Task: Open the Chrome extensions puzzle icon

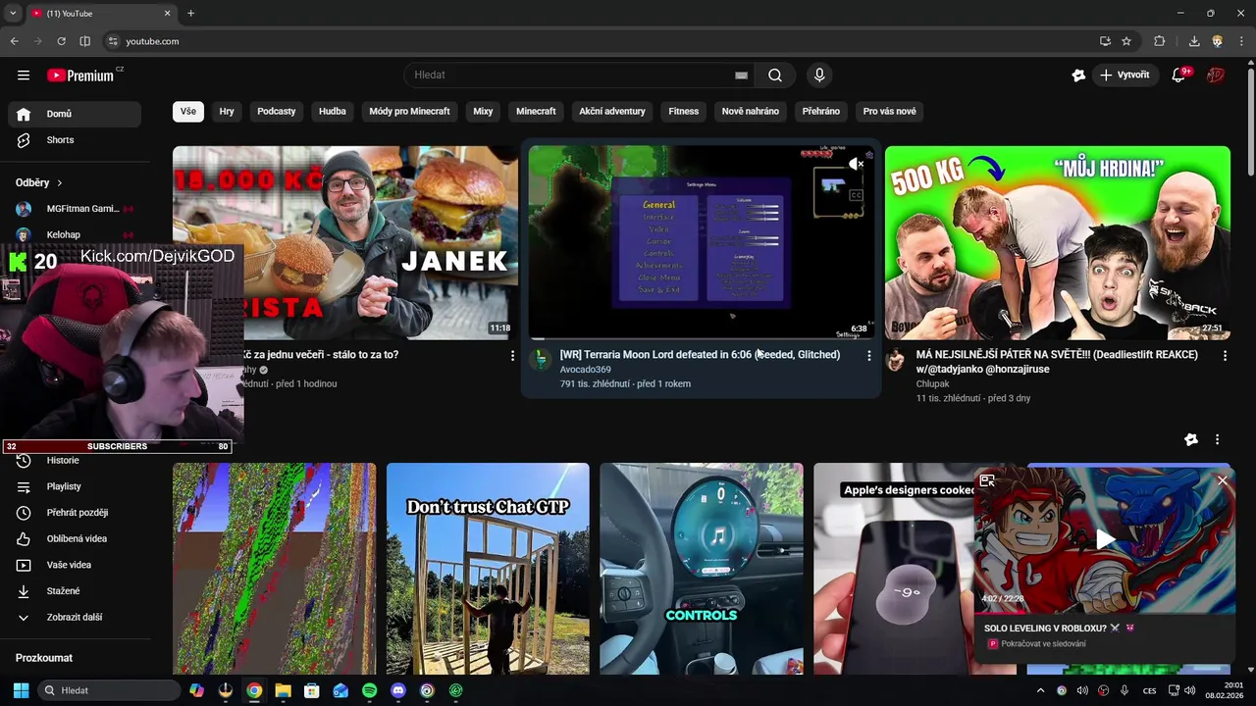Action: click(1160, 41)
